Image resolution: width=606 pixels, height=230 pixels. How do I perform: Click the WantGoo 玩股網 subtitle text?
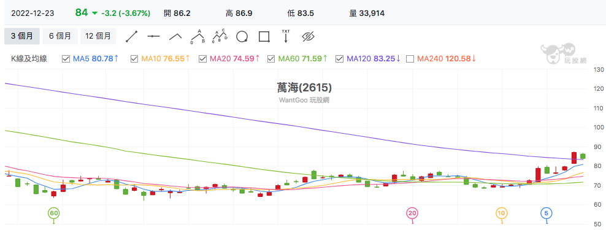point(304,100)
